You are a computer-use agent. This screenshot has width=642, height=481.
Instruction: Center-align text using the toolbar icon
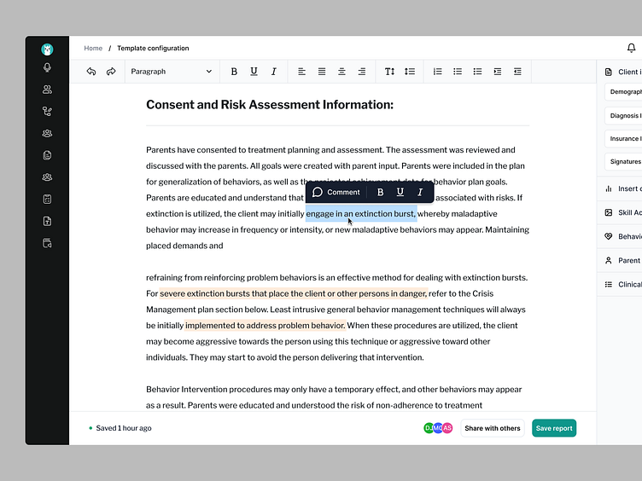341,72
